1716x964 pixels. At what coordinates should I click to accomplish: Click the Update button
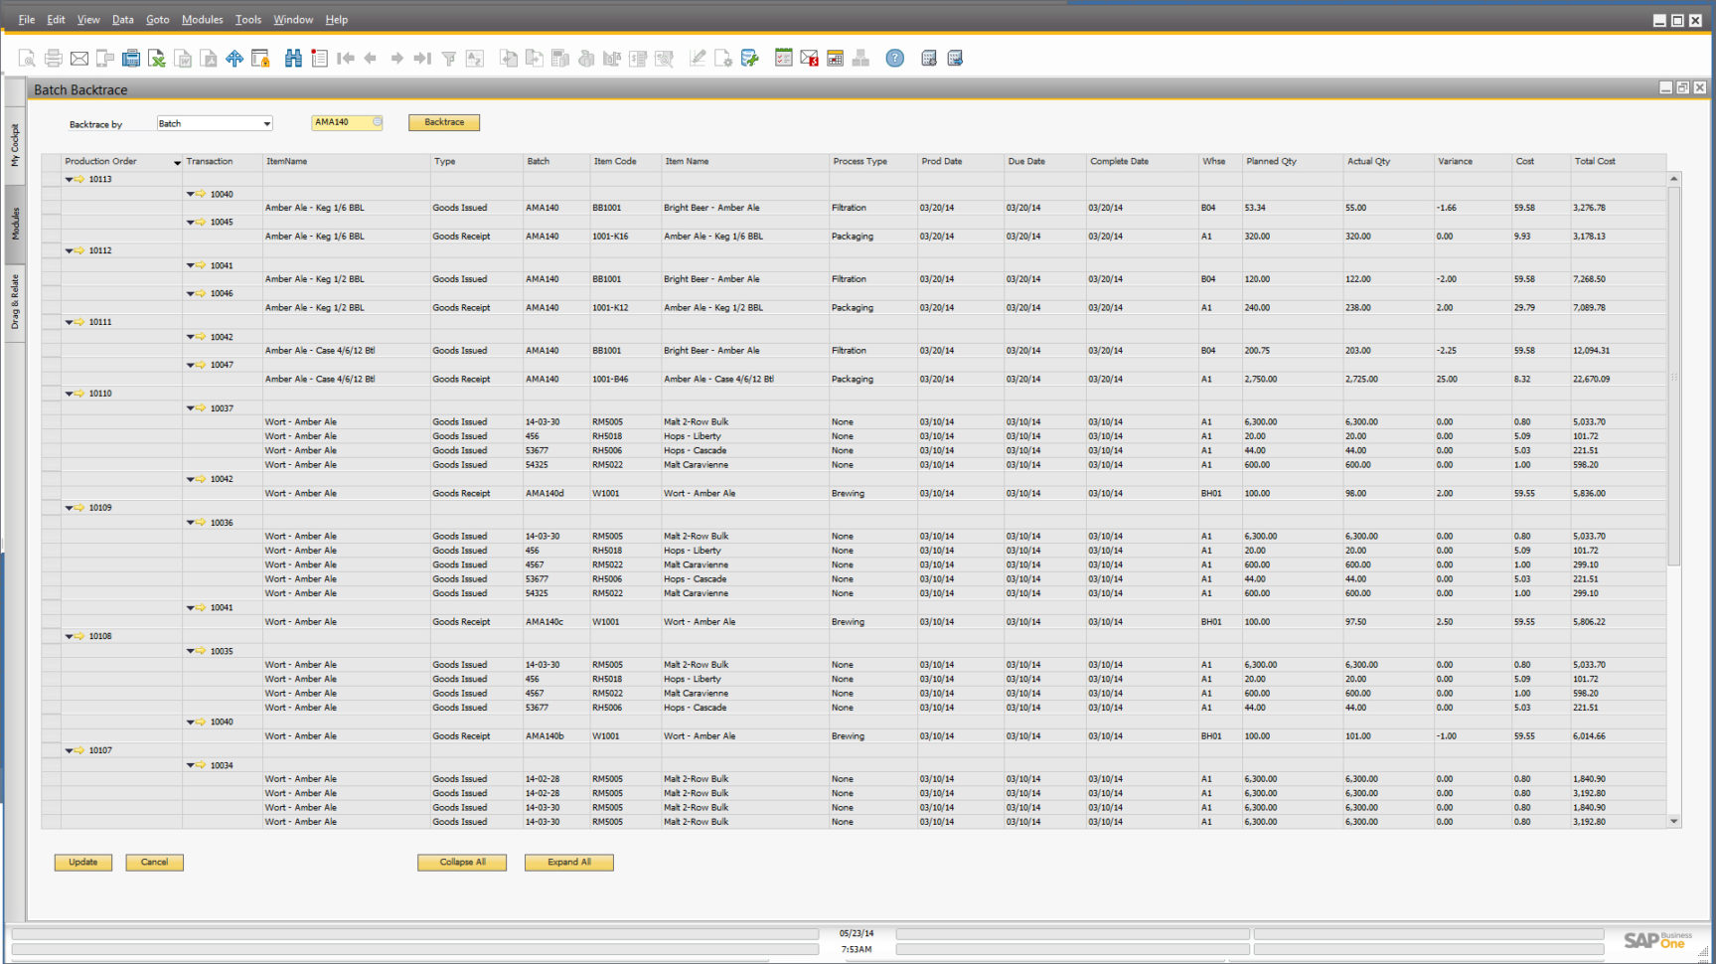(82, 862)
